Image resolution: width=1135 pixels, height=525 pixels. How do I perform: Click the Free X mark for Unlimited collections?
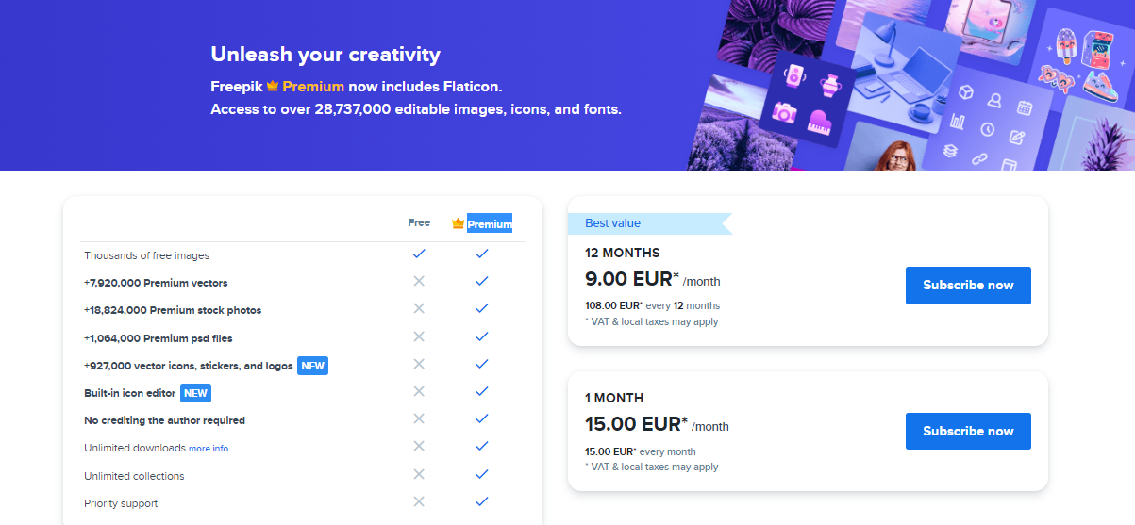pyautogui.click(x=419, y=474)
